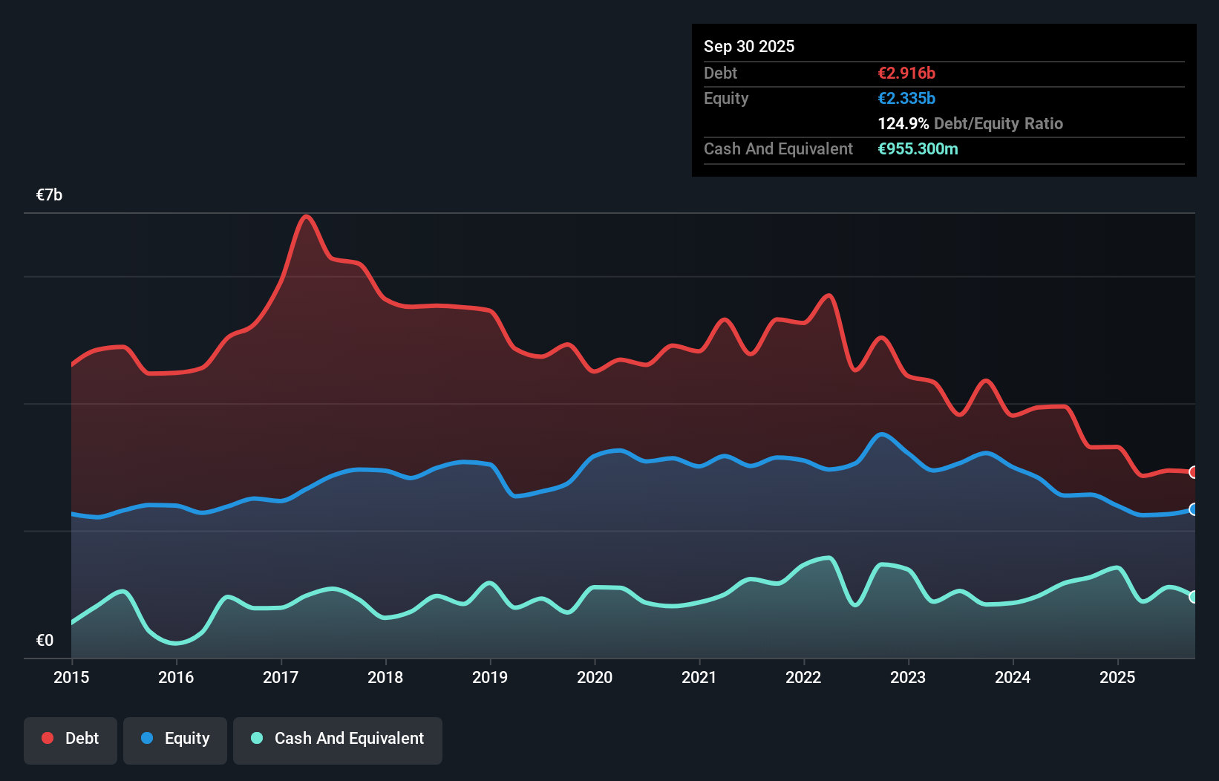Screen dimensions: 1219x781
Task: Select the 2025 year label
Action: 1118,677
